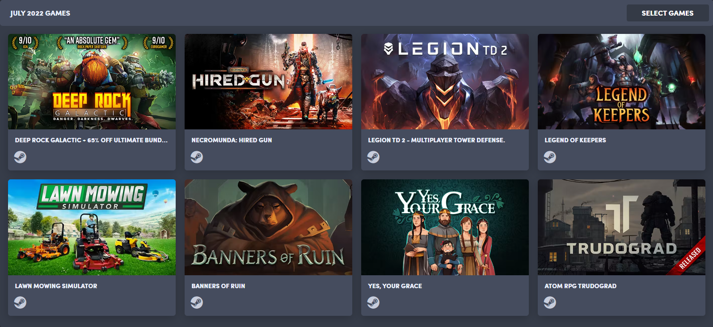Click Steam icon under Deep Rock Galactic

tap(20, 157)
